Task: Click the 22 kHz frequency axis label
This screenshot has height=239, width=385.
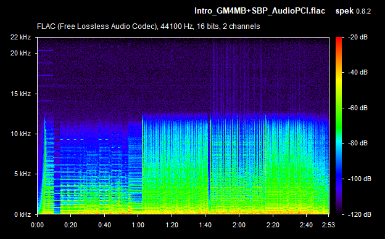Action: (20, 37)
